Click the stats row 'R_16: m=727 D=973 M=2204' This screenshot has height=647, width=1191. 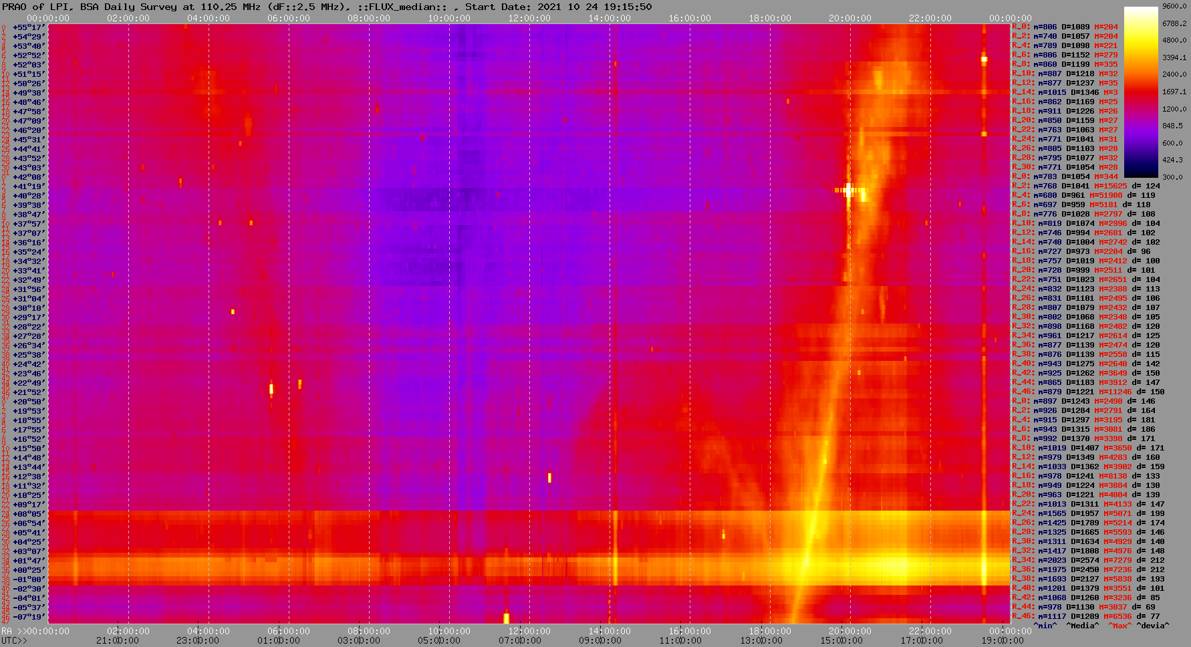[1081, 252]
